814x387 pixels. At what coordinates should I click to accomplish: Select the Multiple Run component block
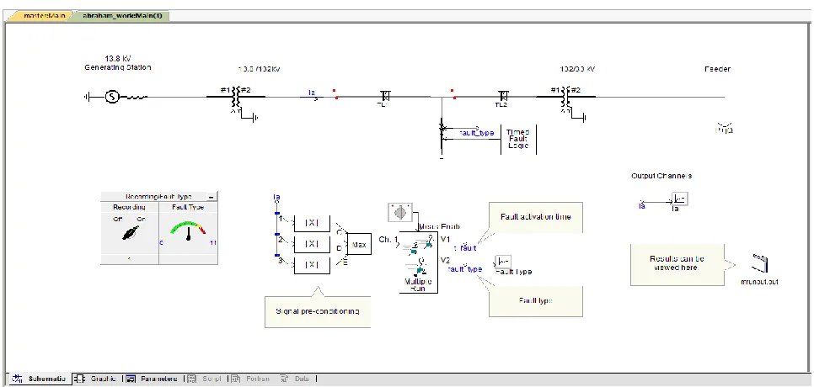click(x=419, y=262)
